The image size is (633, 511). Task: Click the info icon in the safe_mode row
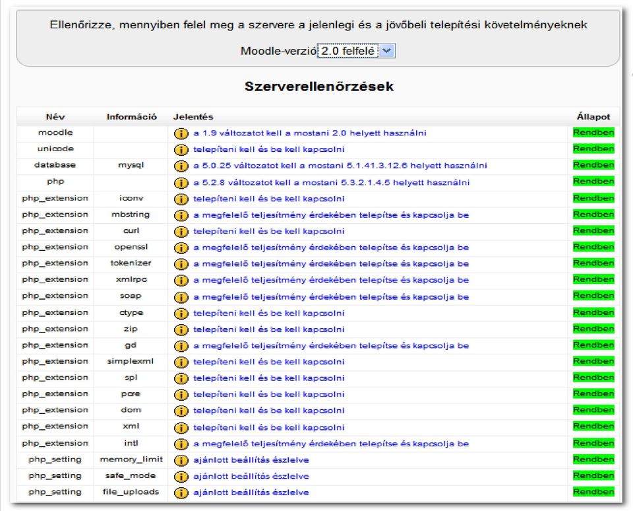(x=181, y=476)
